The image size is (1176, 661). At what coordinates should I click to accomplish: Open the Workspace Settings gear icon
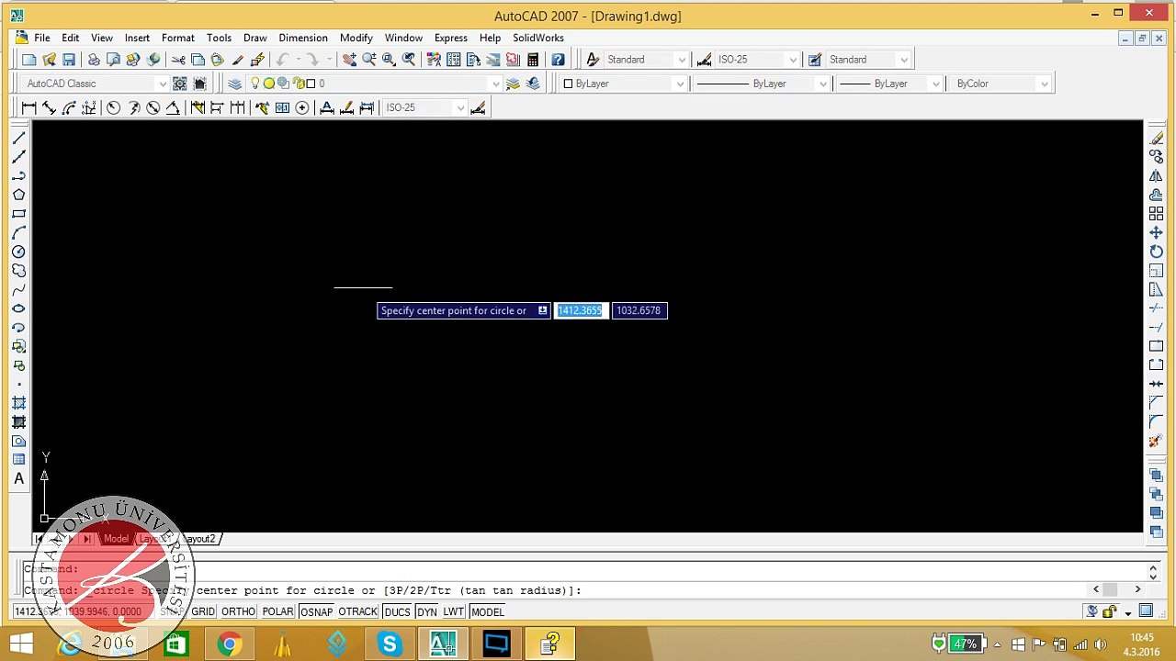[x=180, y=84]
